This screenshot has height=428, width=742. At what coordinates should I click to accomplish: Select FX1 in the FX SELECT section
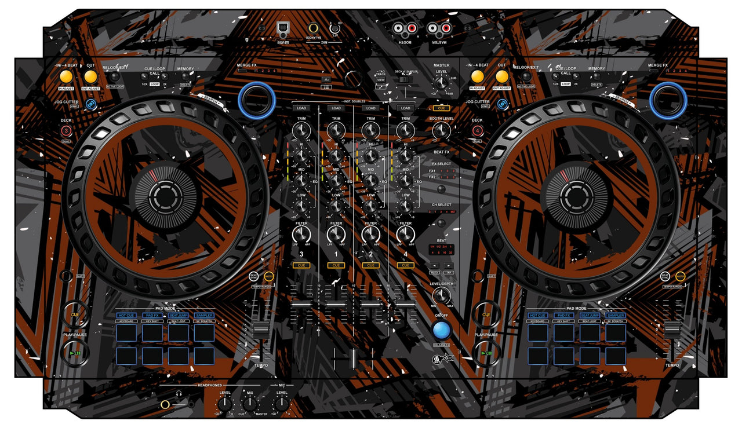pyautogui.click(x=433, y=170)
